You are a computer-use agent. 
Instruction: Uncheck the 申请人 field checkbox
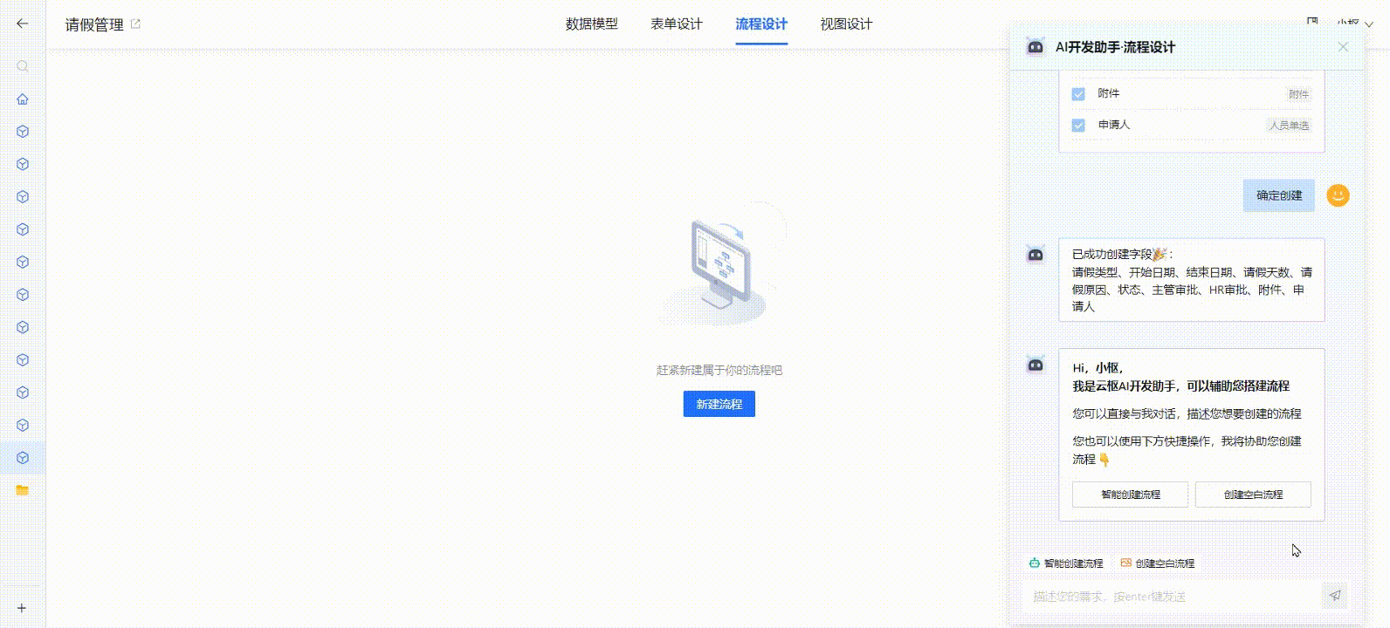pyautogui.click(x=1078, y=126)
